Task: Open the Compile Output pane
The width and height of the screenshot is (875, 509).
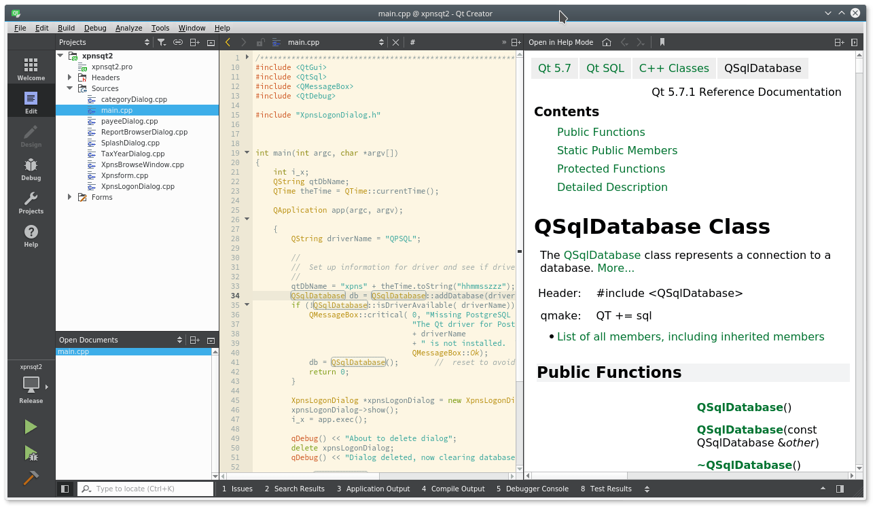Action: pos(453,489)
